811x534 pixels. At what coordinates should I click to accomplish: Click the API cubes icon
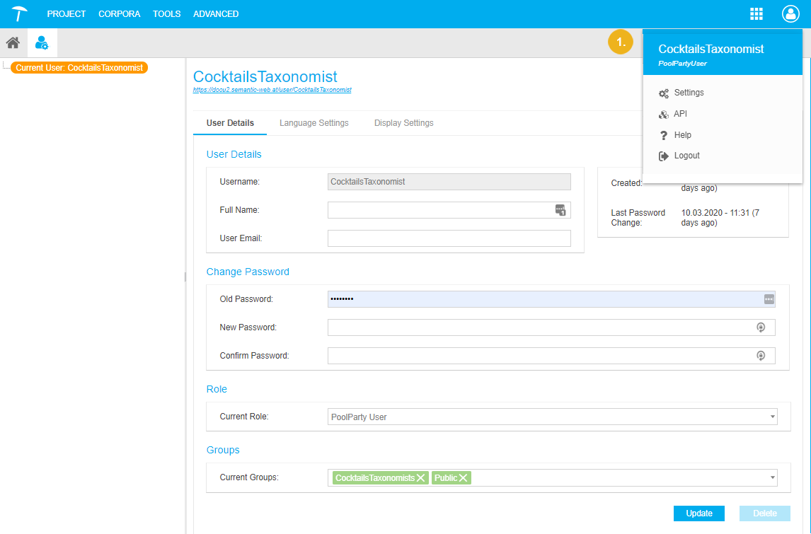664,115
